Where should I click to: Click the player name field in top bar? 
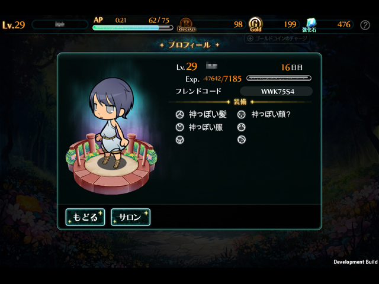click(60, 24)
